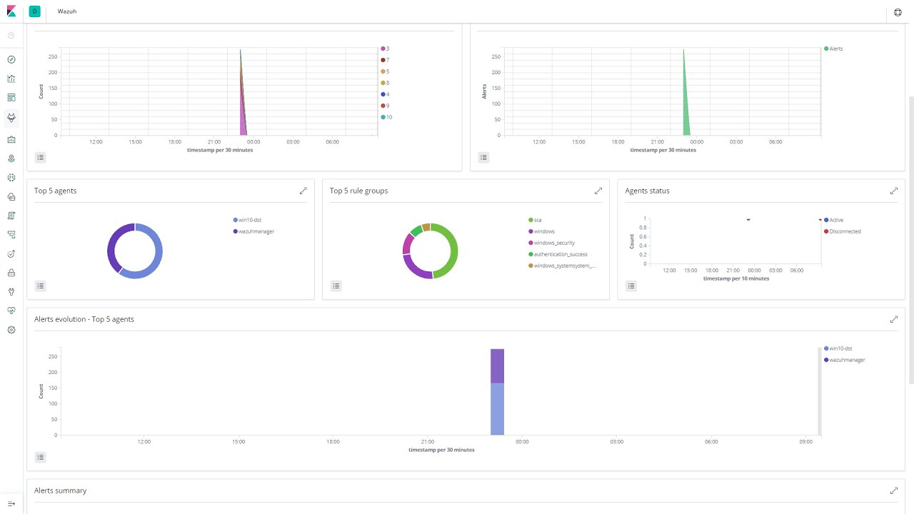
Task: Expand Agents status panel fullscreen
Action: pyautogui.click(x=893, y=191)
